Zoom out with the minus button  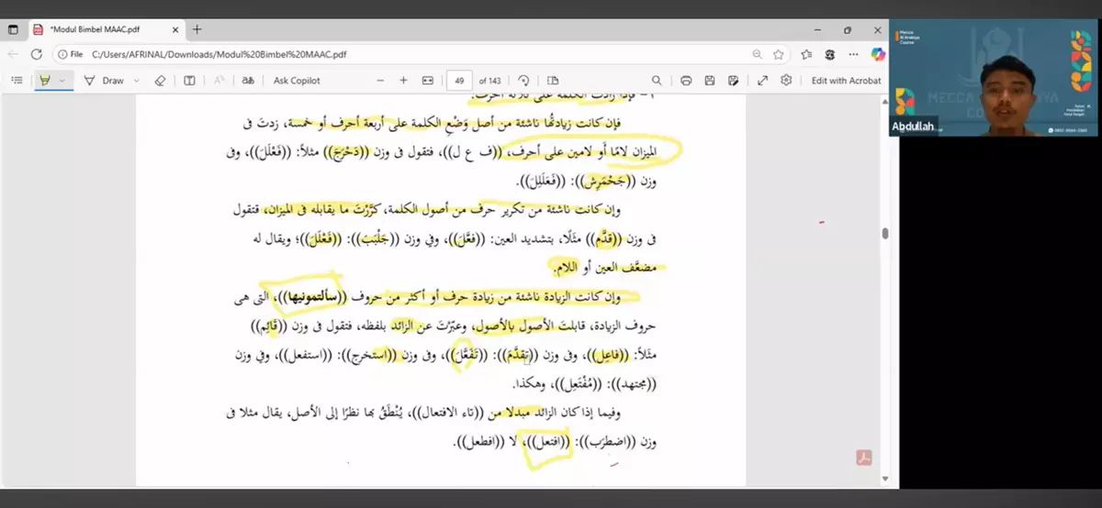point(380,81)
